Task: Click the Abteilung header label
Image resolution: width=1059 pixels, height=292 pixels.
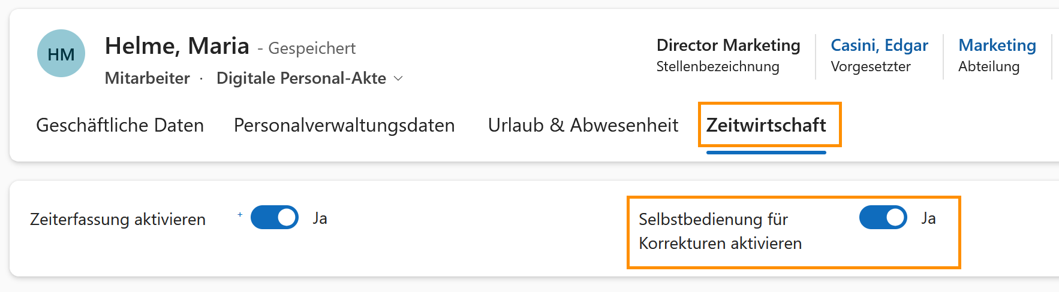Action: coord(989,66)
